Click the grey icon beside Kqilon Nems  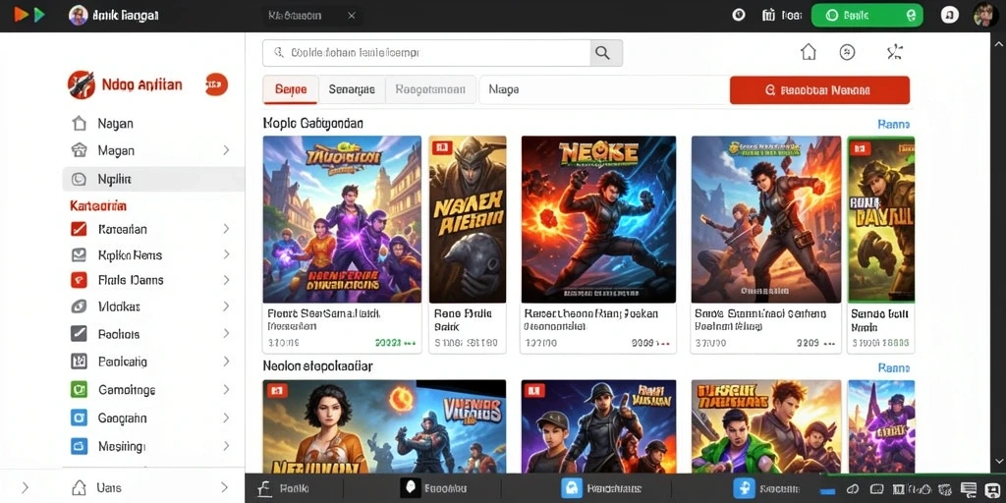[79, 255]
